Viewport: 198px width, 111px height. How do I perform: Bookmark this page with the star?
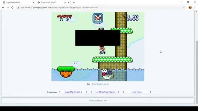point(184,7)
